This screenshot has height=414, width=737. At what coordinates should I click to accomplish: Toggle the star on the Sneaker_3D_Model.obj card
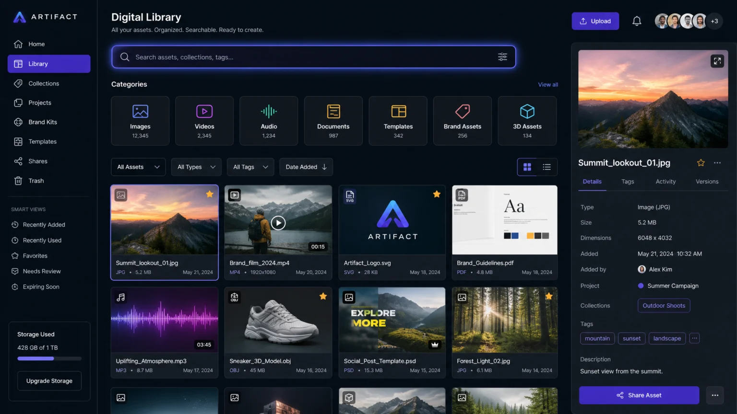[x=323, y=296]
